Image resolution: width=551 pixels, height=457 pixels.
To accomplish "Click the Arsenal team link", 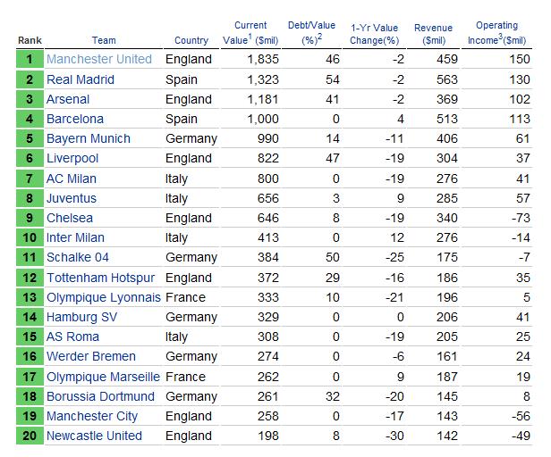I will 68,99.
